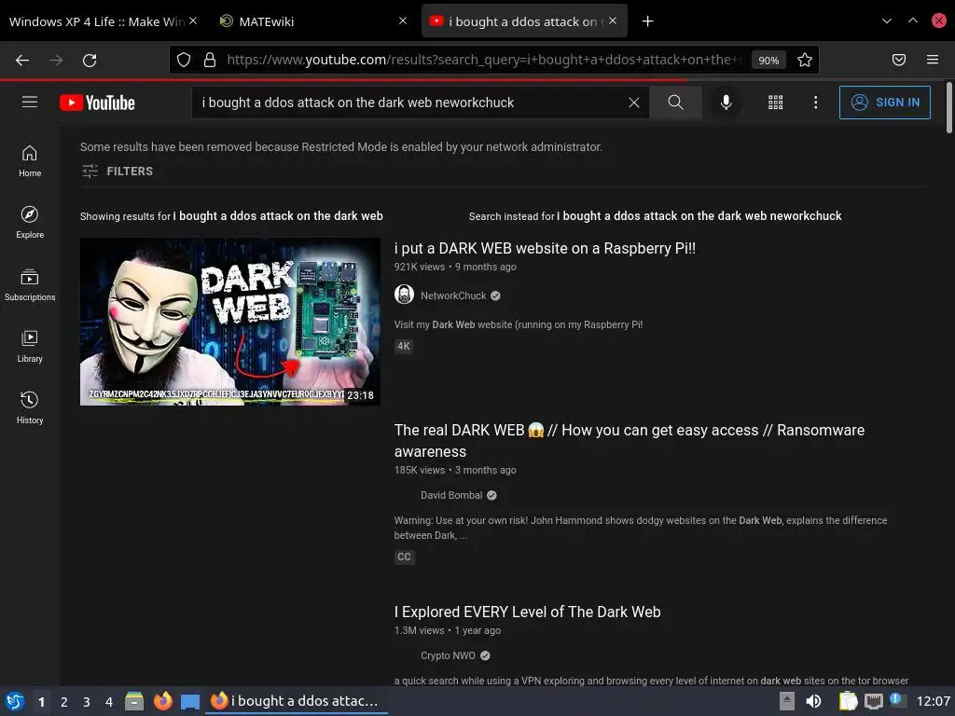
Task: Switch to Windows XP 4 Life tab
Action: (97, 21)
